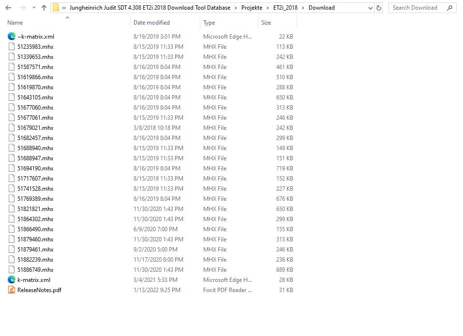
Task: Open the address bar history dropdown
Action: (370, 8)
